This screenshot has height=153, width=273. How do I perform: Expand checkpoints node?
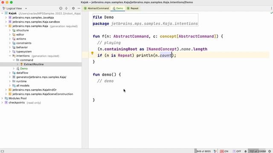(2, 102)
